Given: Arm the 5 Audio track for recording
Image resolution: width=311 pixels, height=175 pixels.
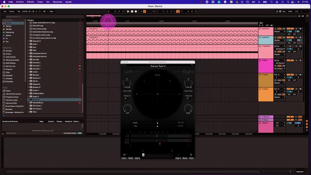Looking at the screenshot, I should click(x=300, y=75).
